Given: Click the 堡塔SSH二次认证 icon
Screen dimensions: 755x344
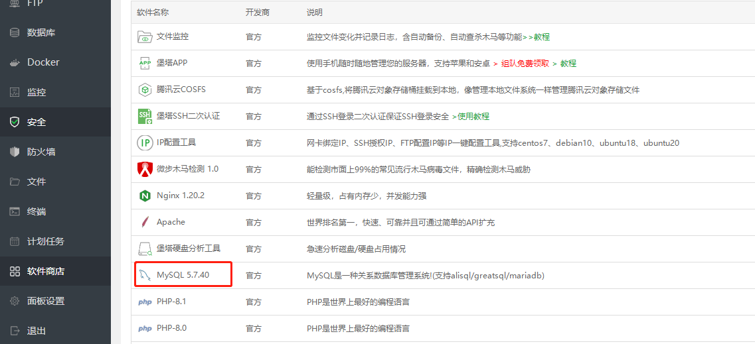Looking at the screenshot, I should click(x=145, y=116).
